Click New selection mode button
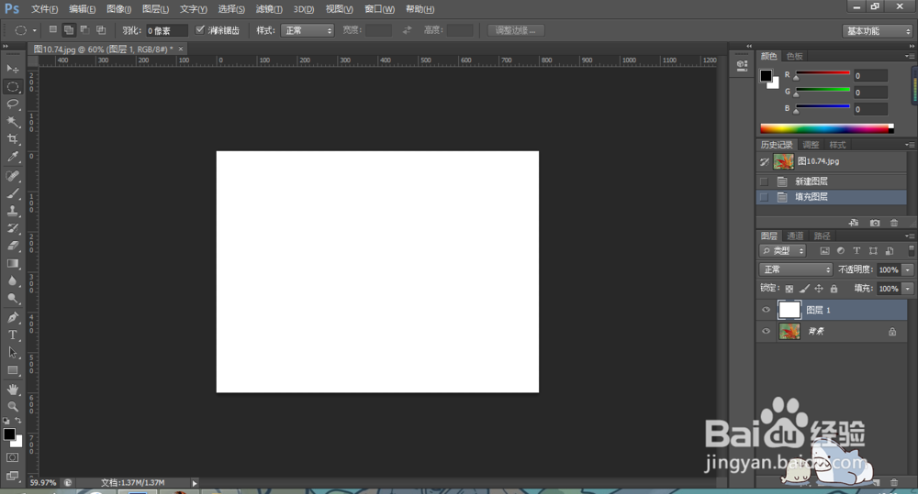Screen dimensions: 918x494 coord(52,30)
